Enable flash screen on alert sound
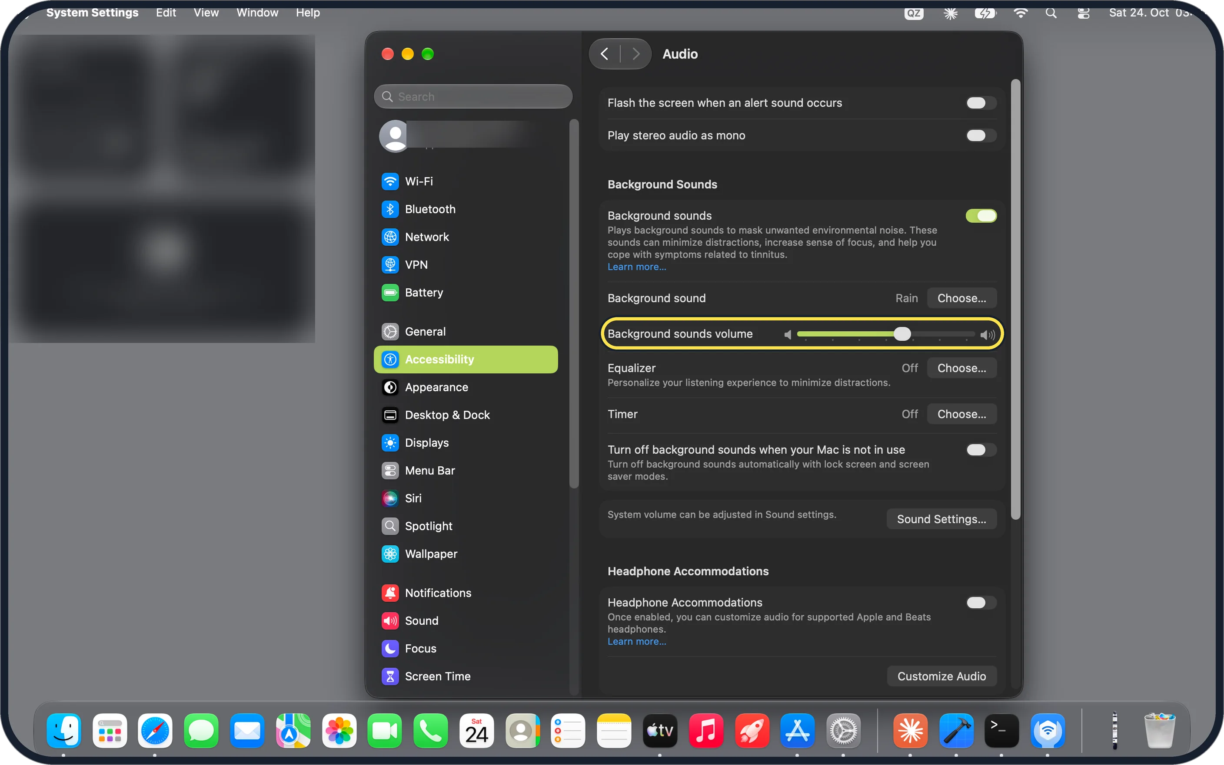 click(981, 103)
